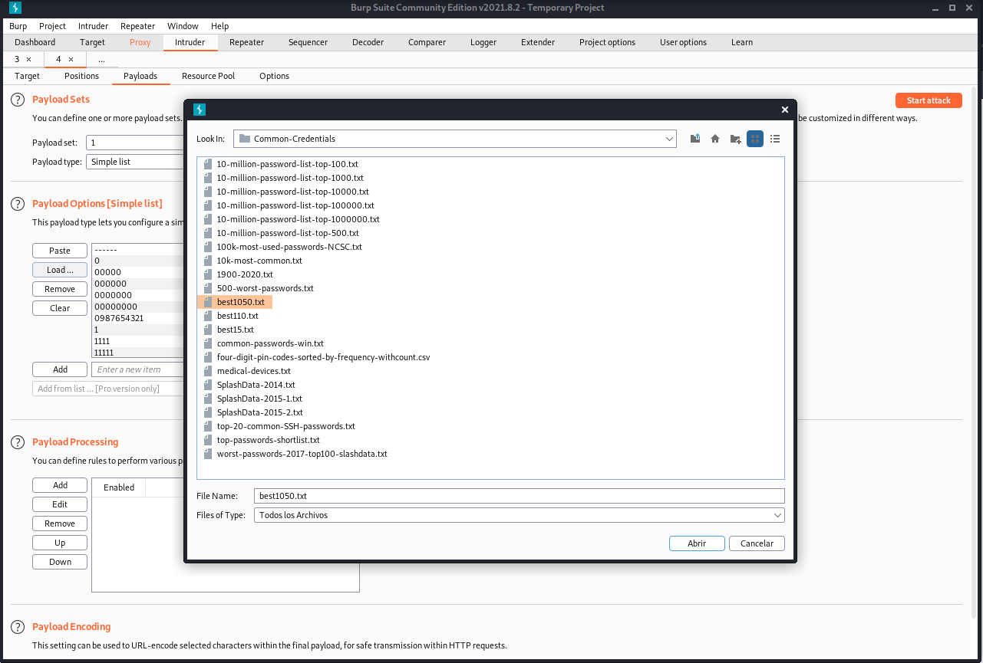Open Payload Encoding help icon

point(18,627)
